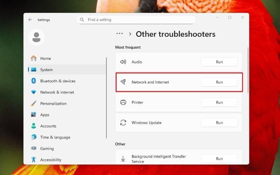Image resolution: width=280 pixels, height=175 pixels.
Task: Run the Background Intelligent Transfer Service troubleshooter
Action: pyautogui.click(x=219, y=159)
